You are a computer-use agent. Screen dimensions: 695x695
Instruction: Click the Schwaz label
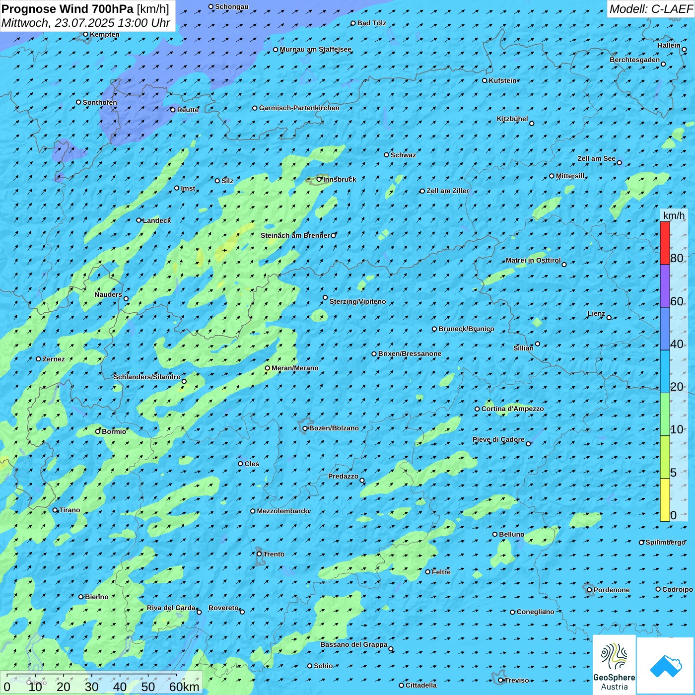[x=403, y=155]
